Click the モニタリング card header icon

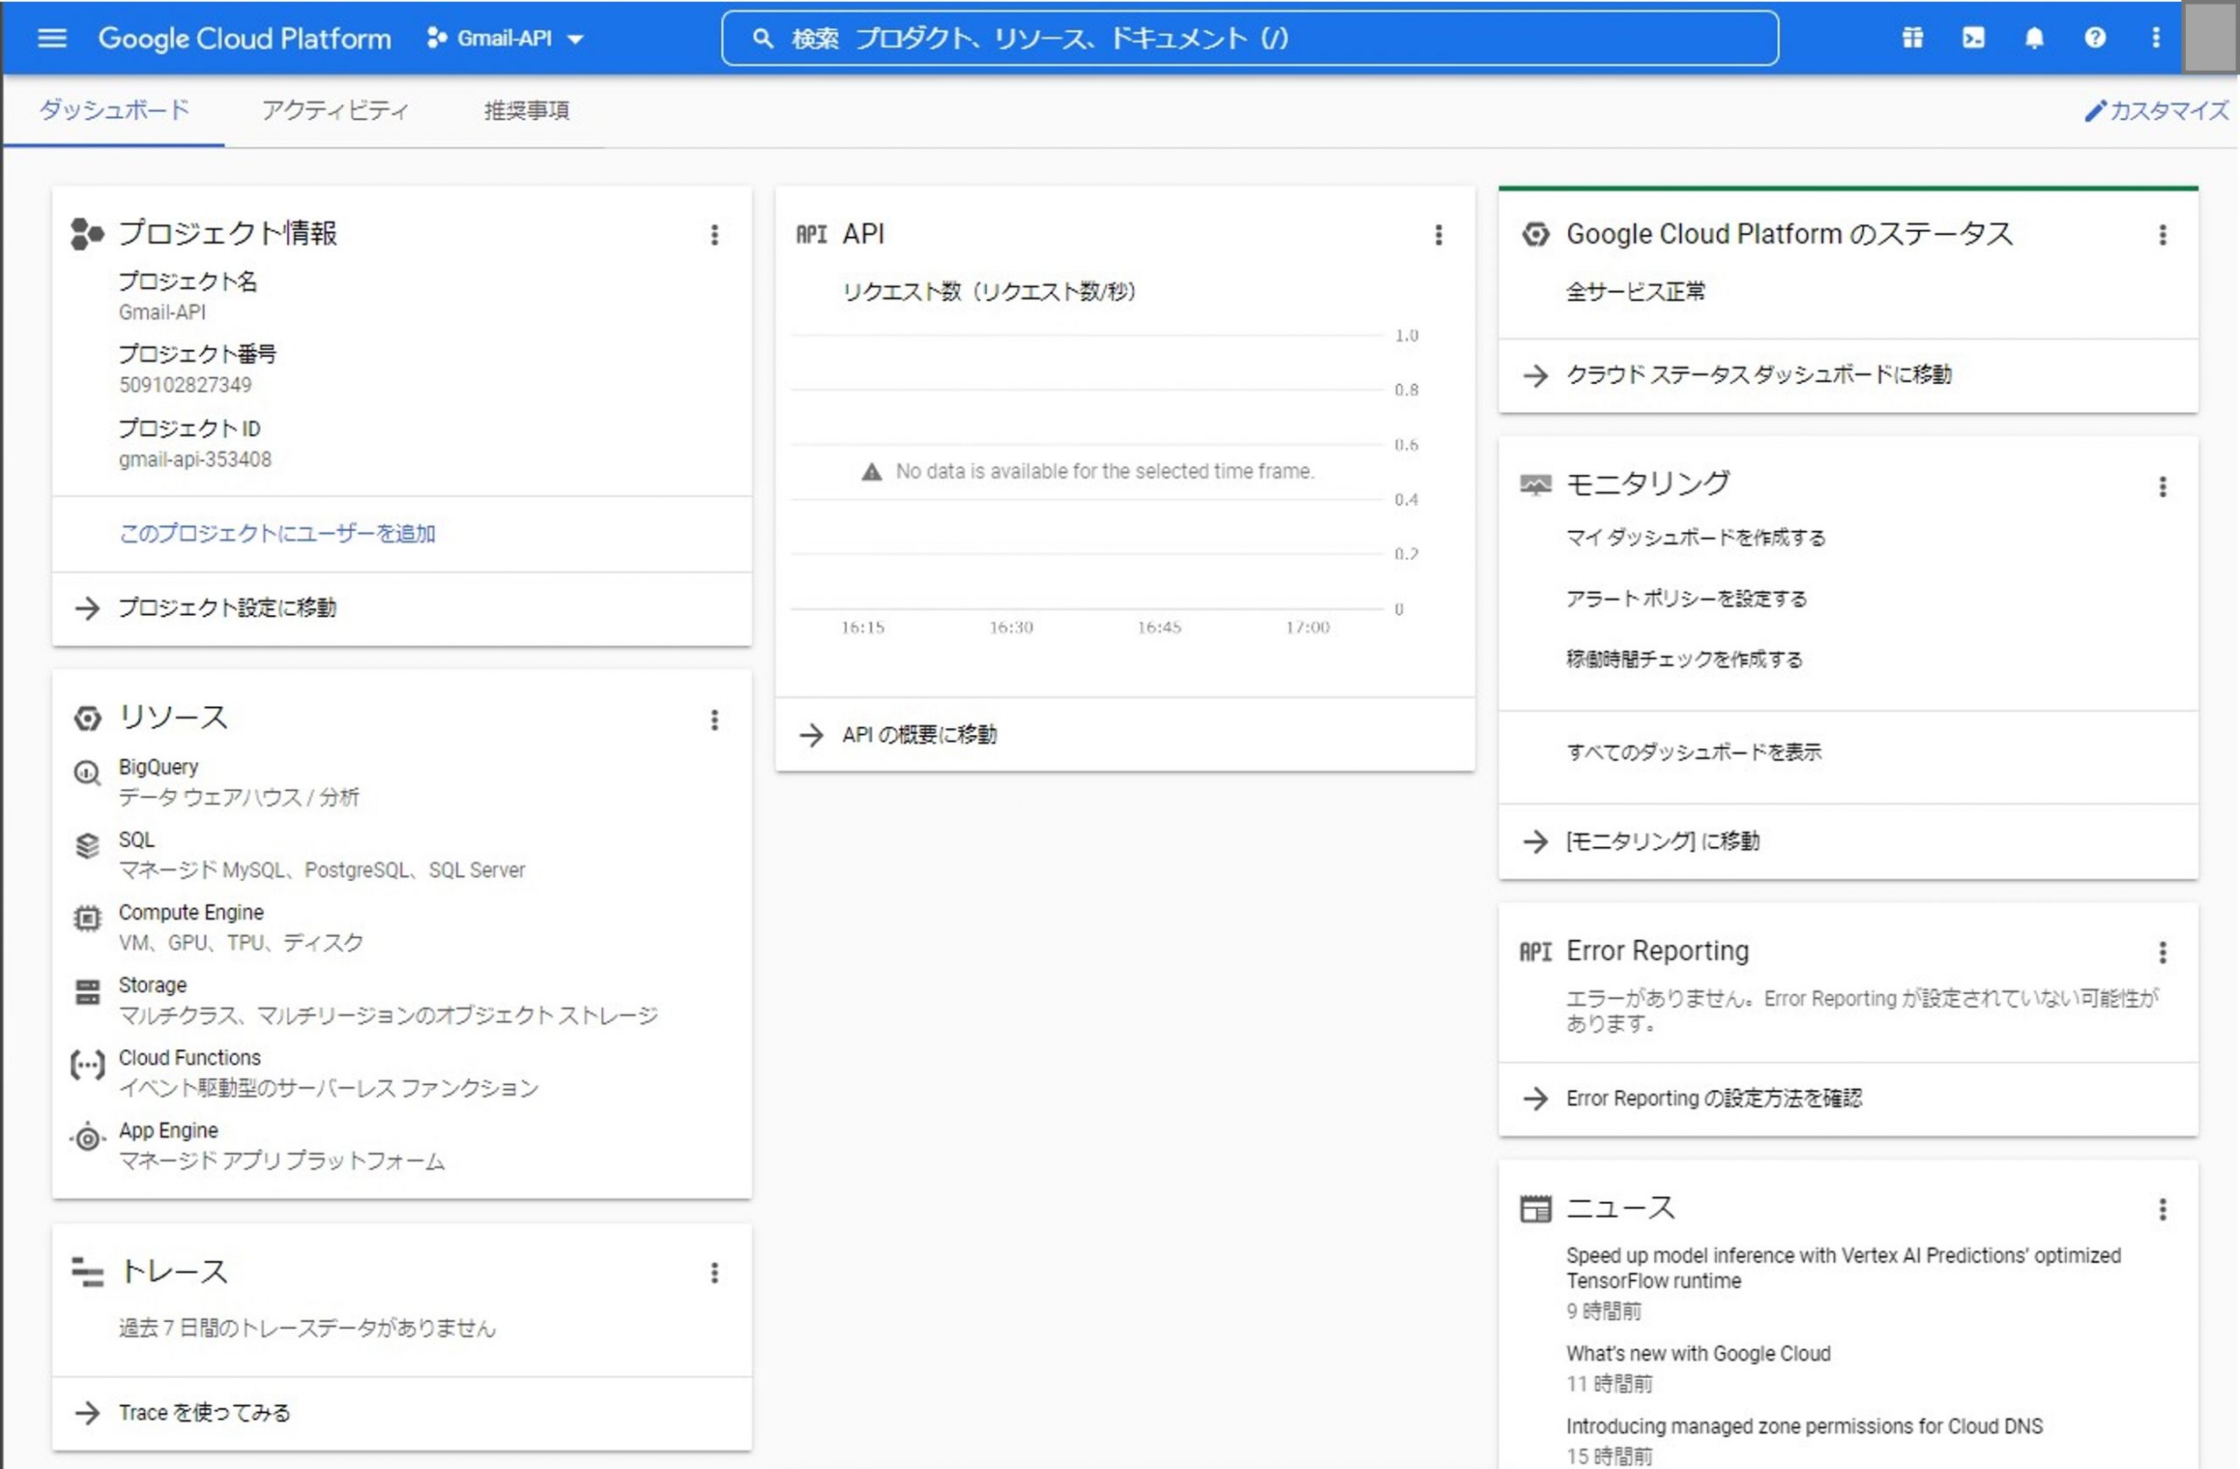pos(1535,486)
